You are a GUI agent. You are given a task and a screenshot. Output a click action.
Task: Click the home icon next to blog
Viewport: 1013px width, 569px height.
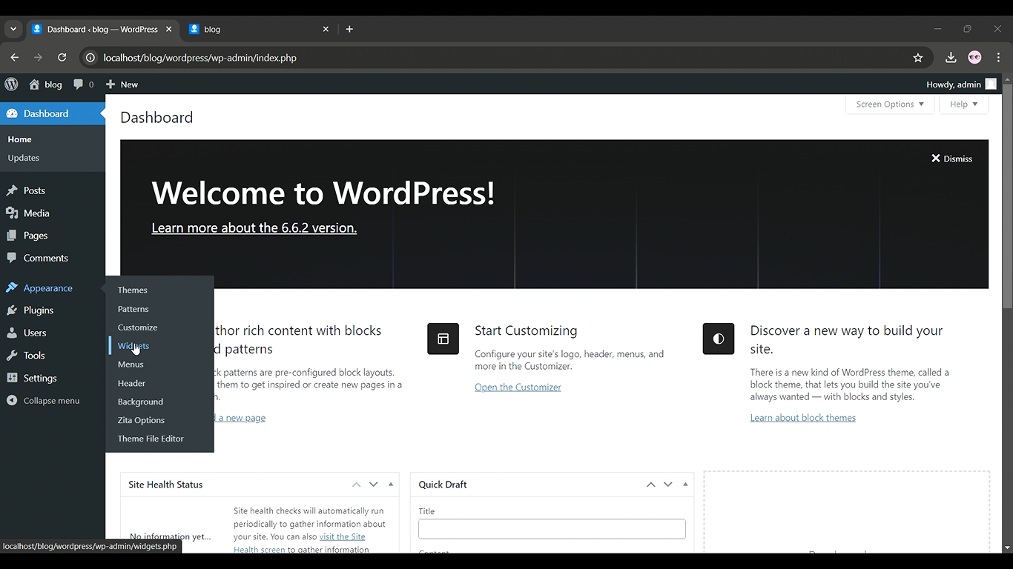point(34,84)
